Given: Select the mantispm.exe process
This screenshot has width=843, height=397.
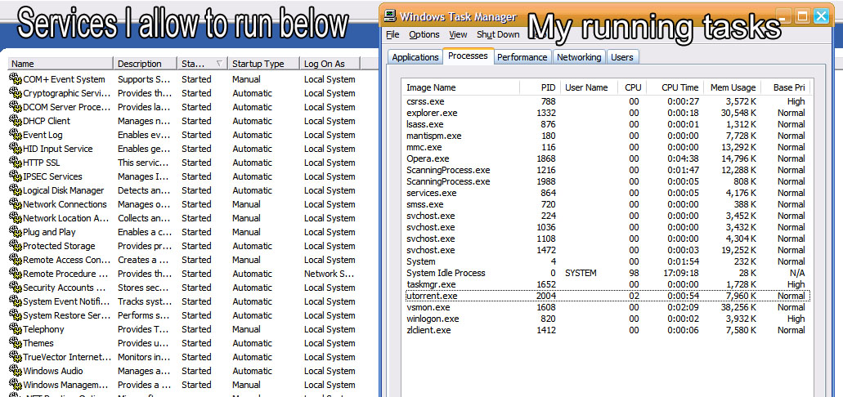Looking at the screenshot, I should pyautogui.click(x=606, y=136).
